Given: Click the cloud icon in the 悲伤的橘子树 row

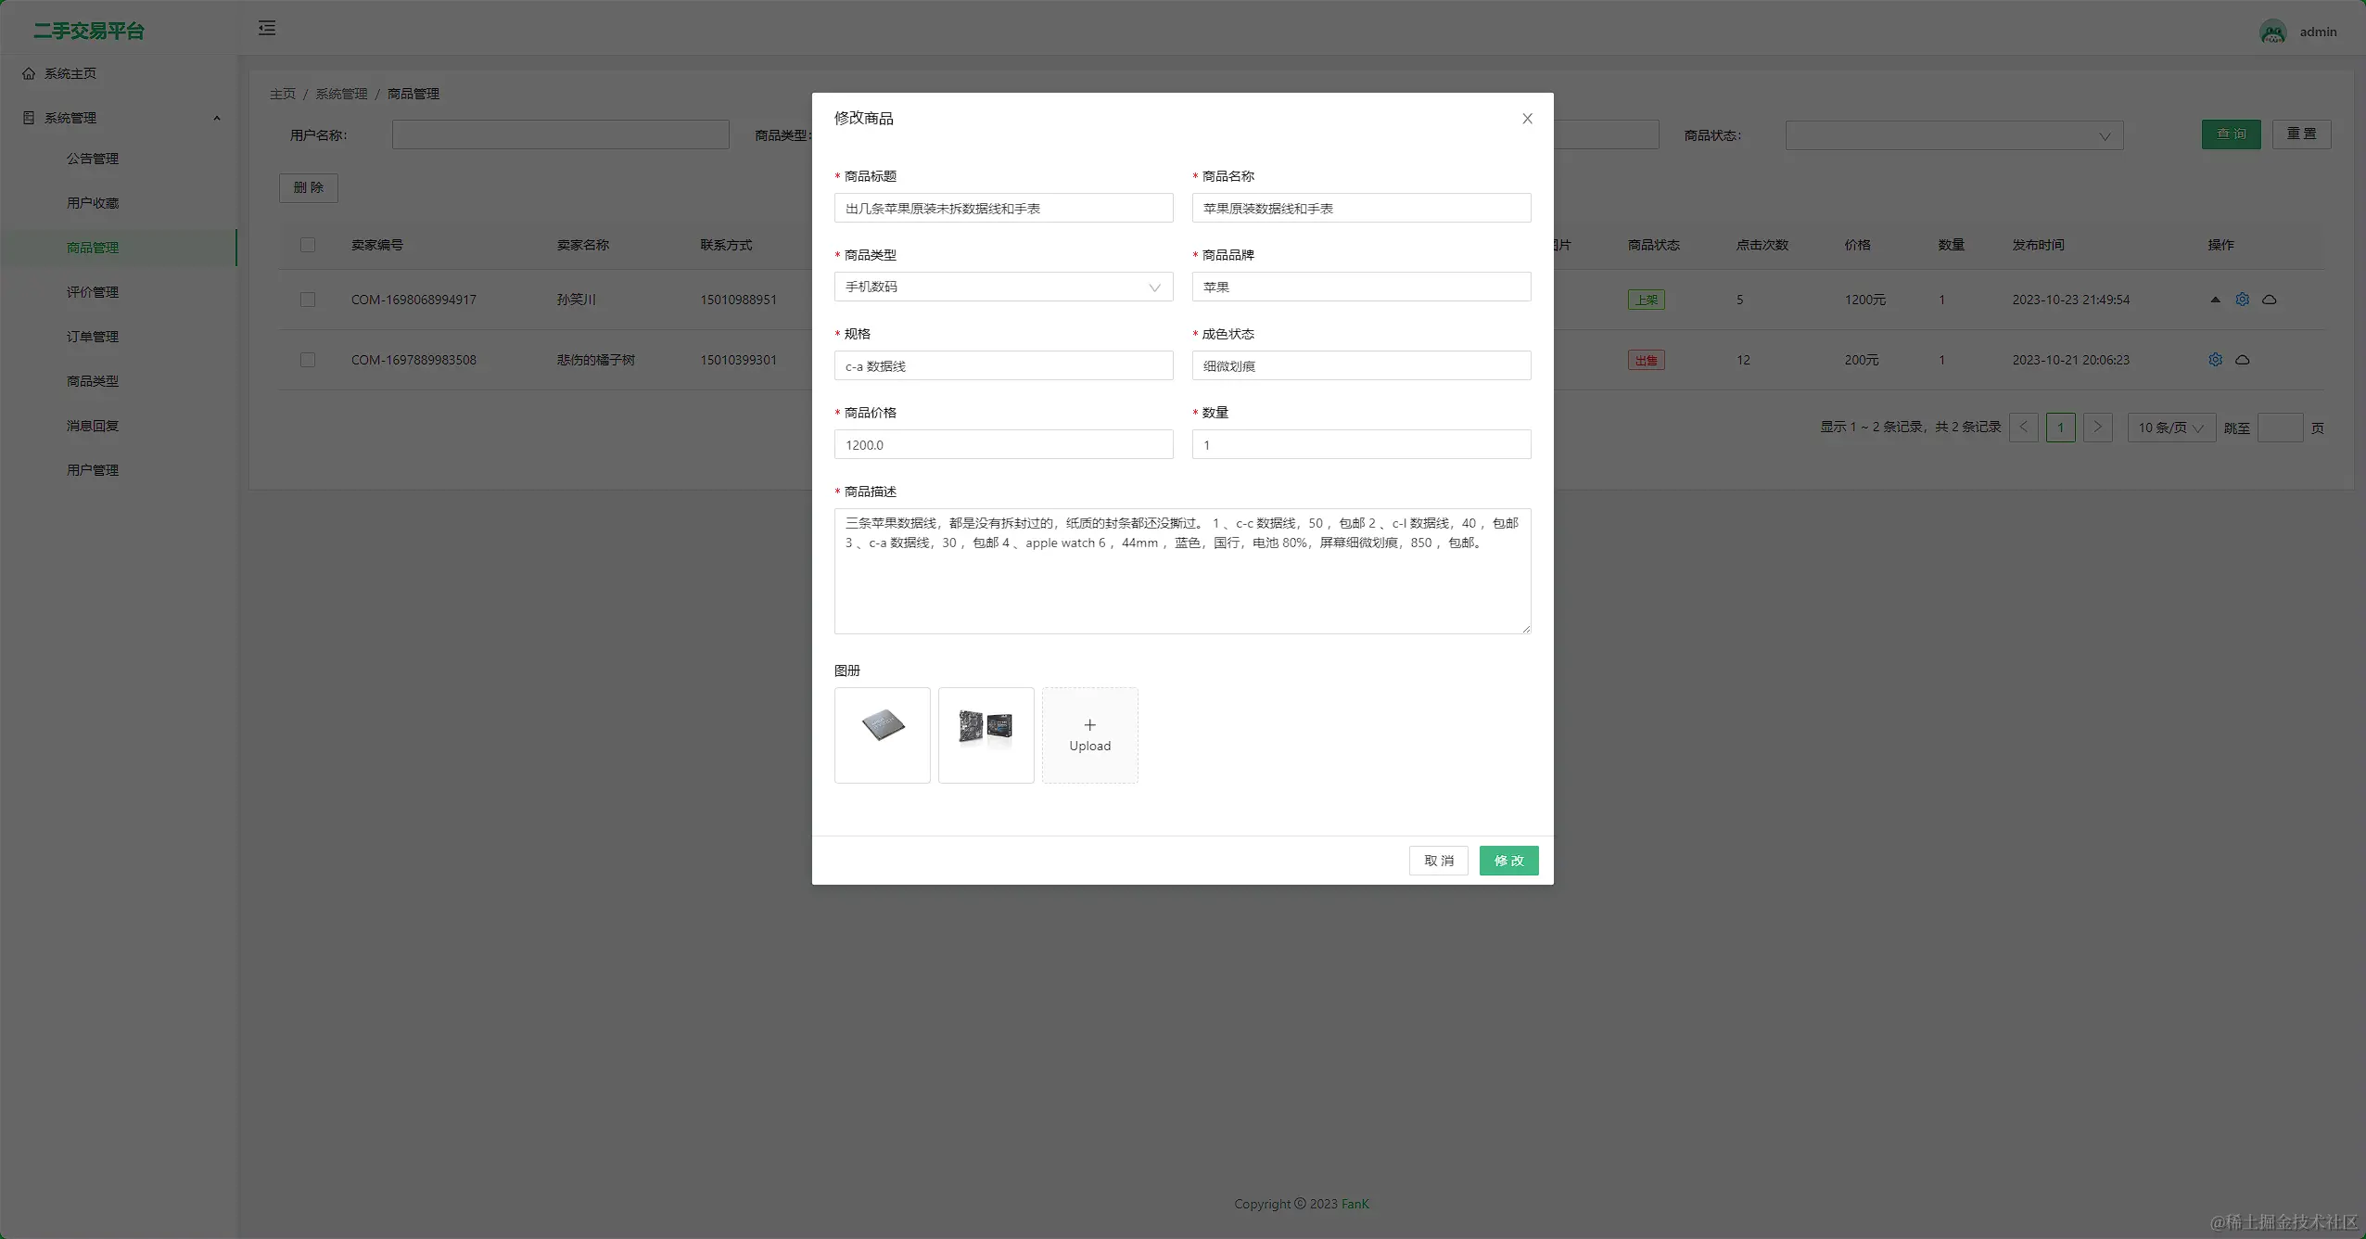Looking at the screenshot, I should pos(2242,360).
